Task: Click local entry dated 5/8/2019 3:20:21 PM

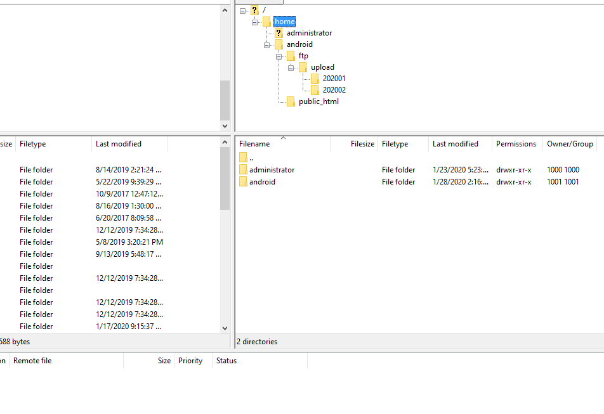Action: point(129,242)
